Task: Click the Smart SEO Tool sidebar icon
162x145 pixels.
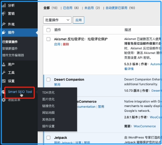Action: click(x=3, y=92)
